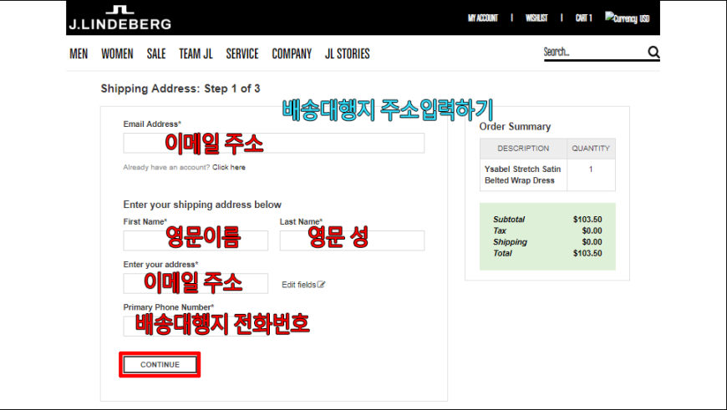Click the Primary Phone Number field
Screen dimensions: 727x410
click(196, 326)
